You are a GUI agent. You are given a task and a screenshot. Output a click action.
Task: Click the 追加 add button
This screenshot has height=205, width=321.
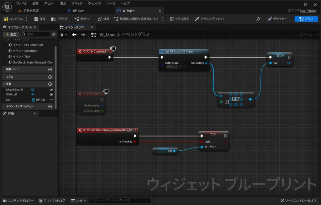pos(11,34)
